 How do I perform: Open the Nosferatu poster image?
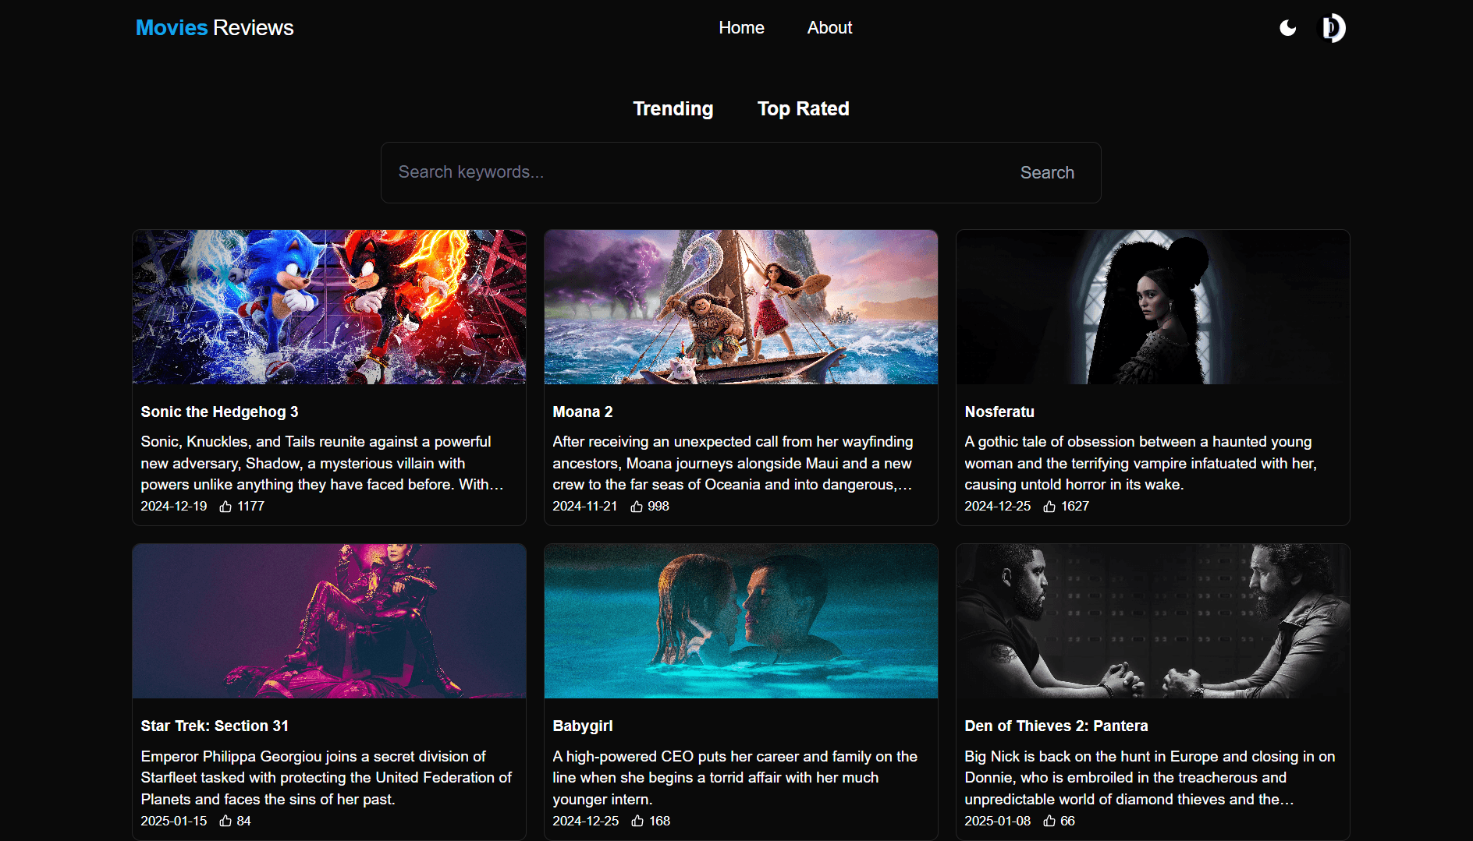pyautogui.click(x=1153, y=307)
